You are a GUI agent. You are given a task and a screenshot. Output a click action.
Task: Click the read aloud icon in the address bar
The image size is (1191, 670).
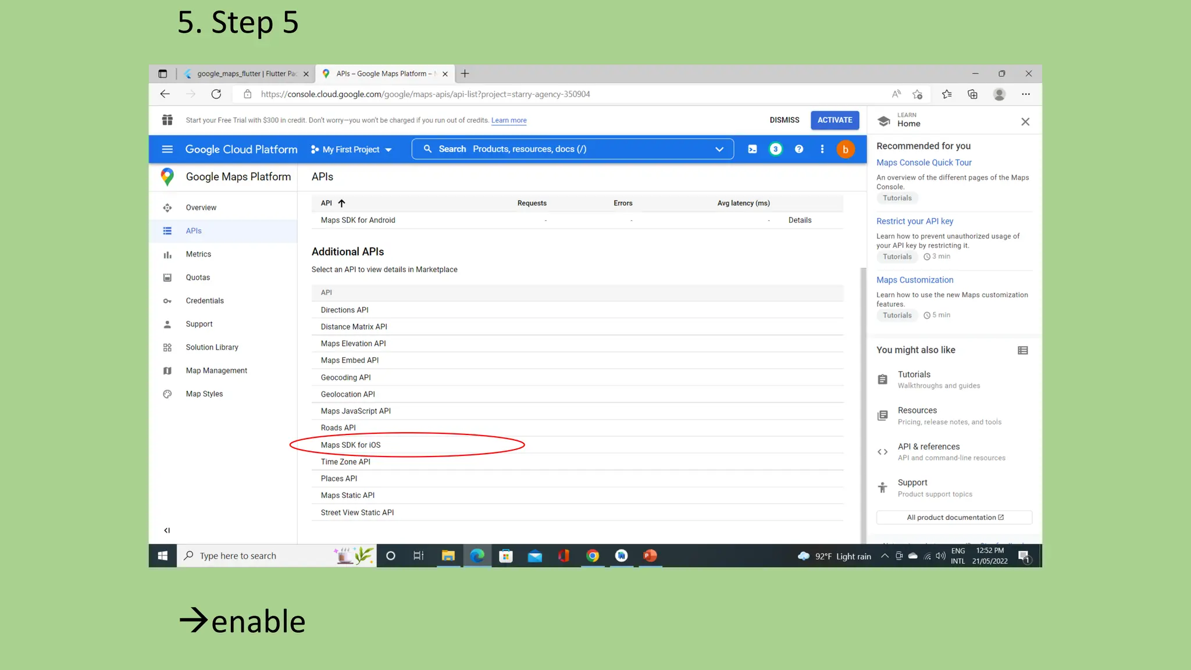tap(896, 94)
